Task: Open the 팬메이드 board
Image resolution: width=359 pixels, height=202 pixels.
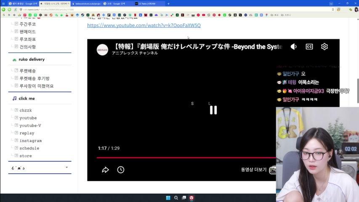Action: pos(27,32)
